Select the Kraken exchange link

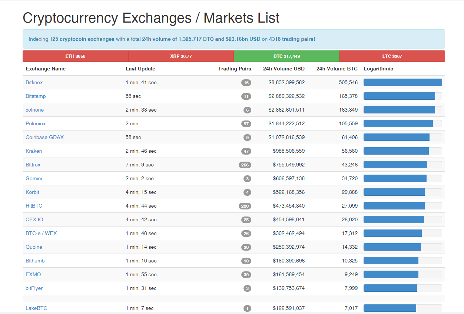34,151
